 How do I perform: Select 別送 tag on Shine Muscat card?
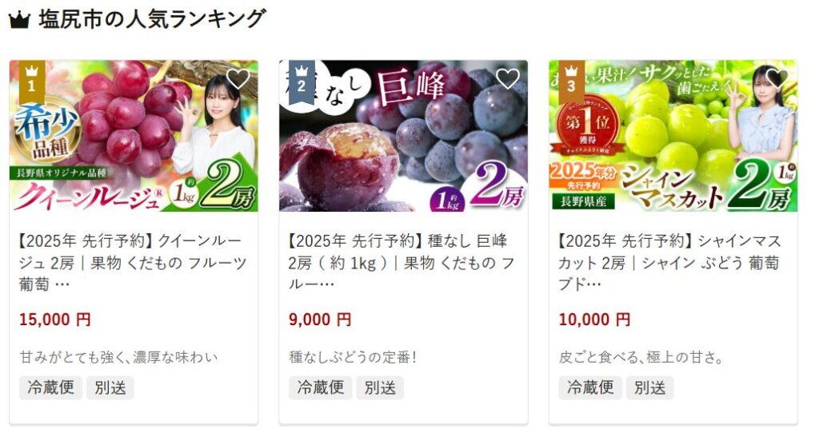(x=649, y=387)
